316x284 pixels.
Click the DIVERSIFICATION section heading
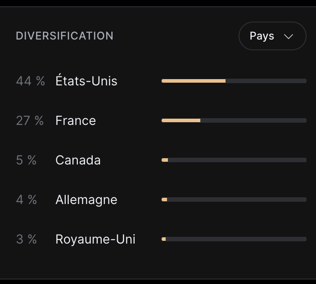pyautogui.click(x=64, y=36)
